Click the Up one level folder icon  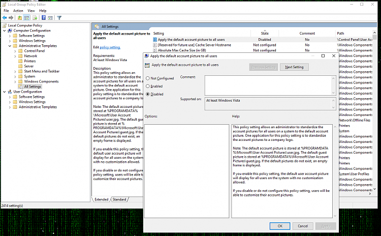(x=20, y=18)
